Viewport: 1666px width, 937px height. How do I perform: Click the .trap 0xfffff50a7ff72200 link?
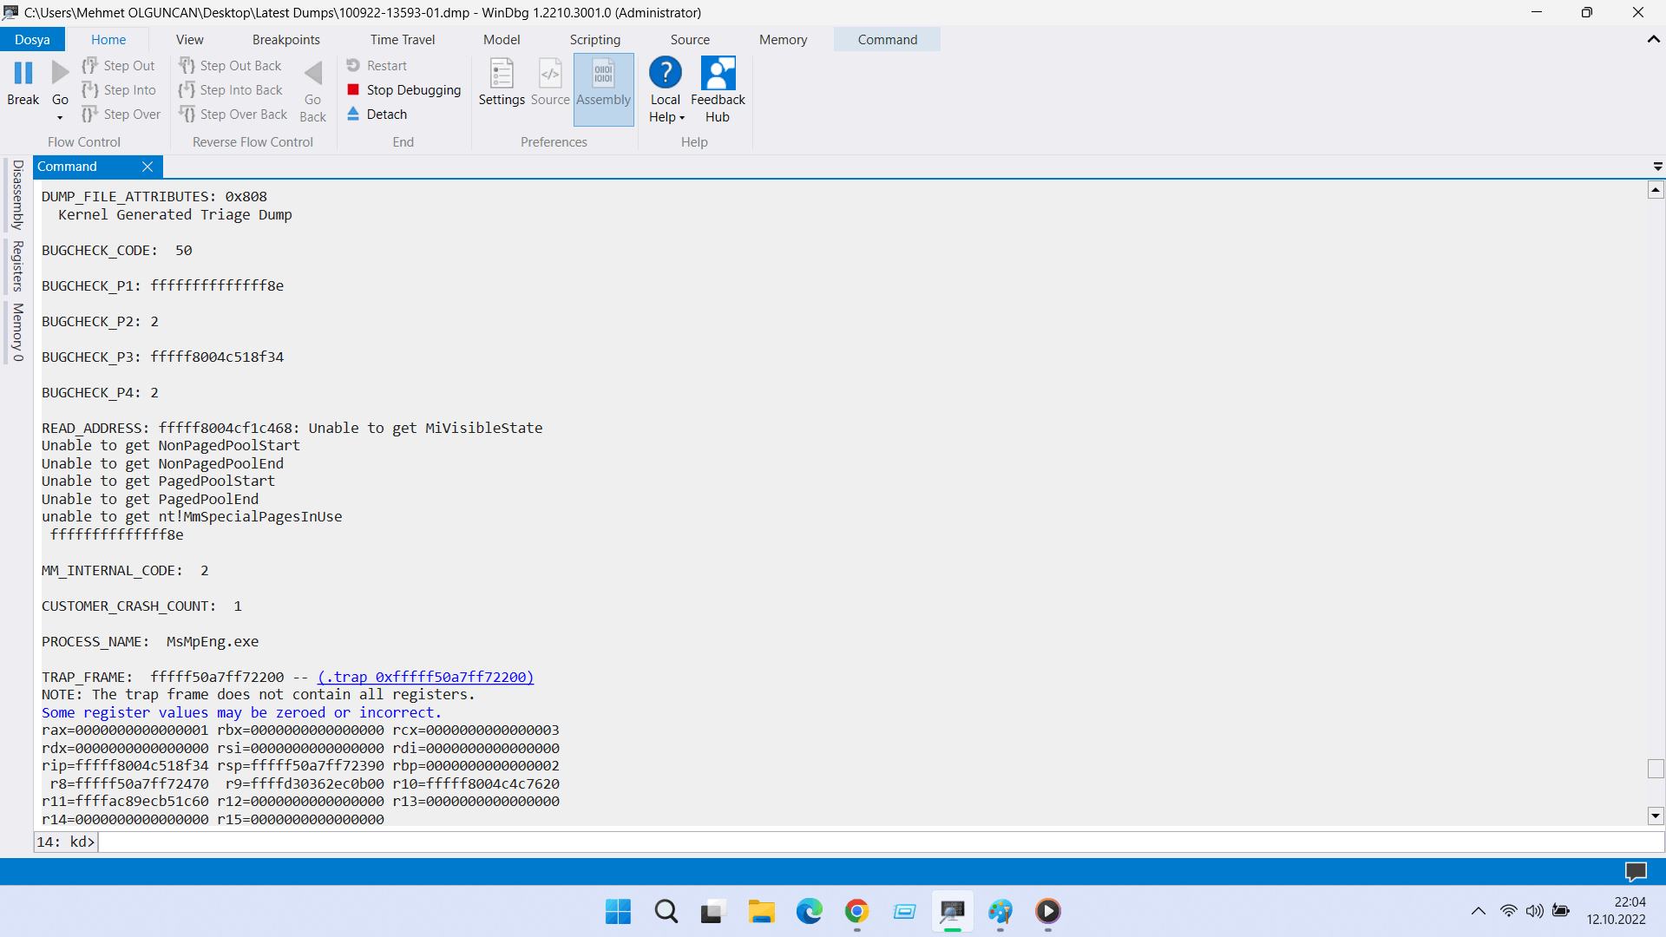tap(425, 677)
